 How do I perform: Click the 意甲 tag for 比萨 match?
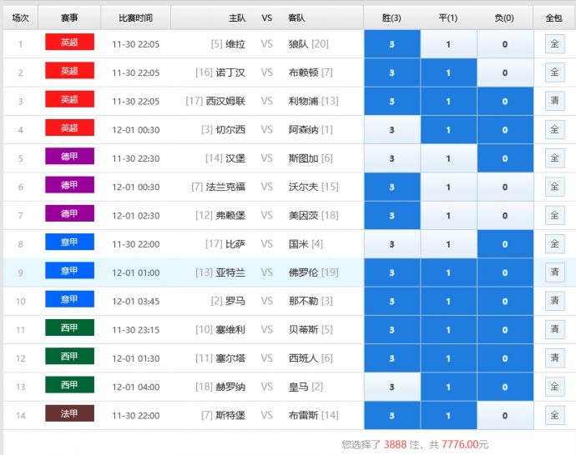coord(69,242)
